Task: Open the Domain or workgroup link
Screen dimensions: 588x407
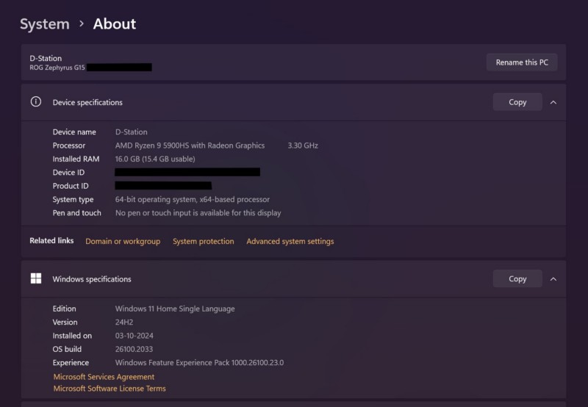Action: pos(123,241)
